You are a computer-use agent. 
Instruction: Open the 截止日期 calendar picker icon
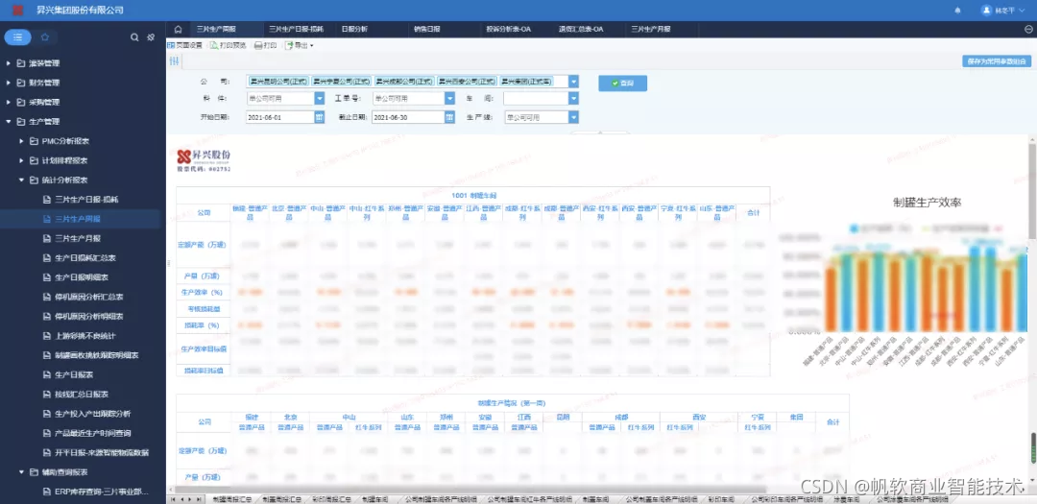click(x=449, y=117)
